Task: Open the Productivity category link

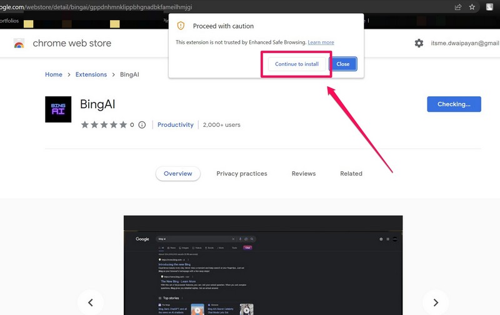Action: 176,125
